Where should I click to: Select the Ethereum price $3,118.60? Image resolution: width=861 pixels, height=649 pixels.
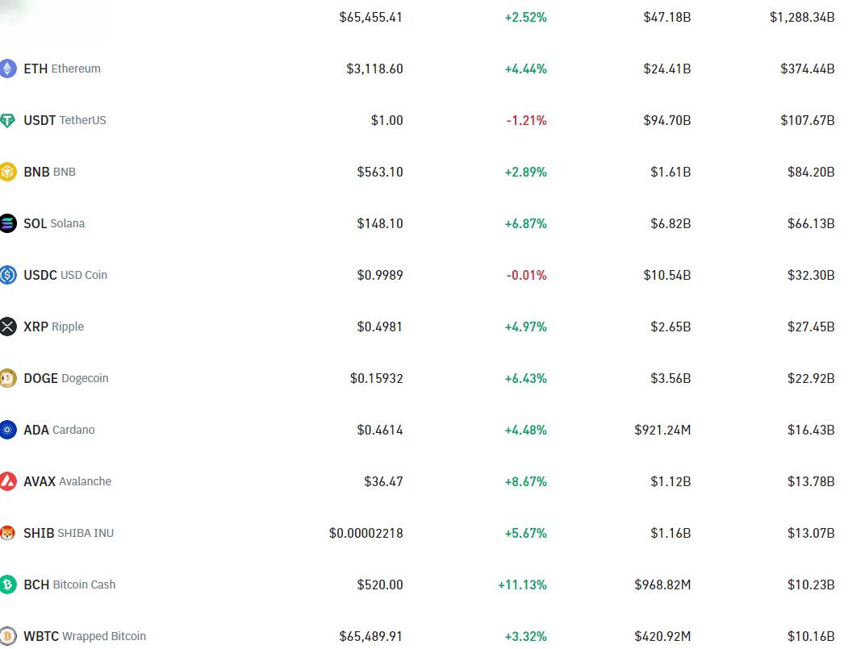pos(374,69)
